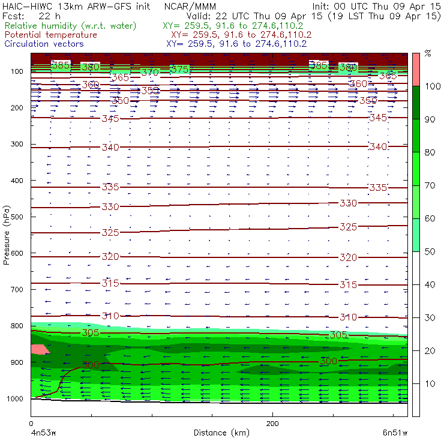
Task: Click the green "Relative humidity (w.r.t. water)" legend label
Action: [x=71, y=26]
